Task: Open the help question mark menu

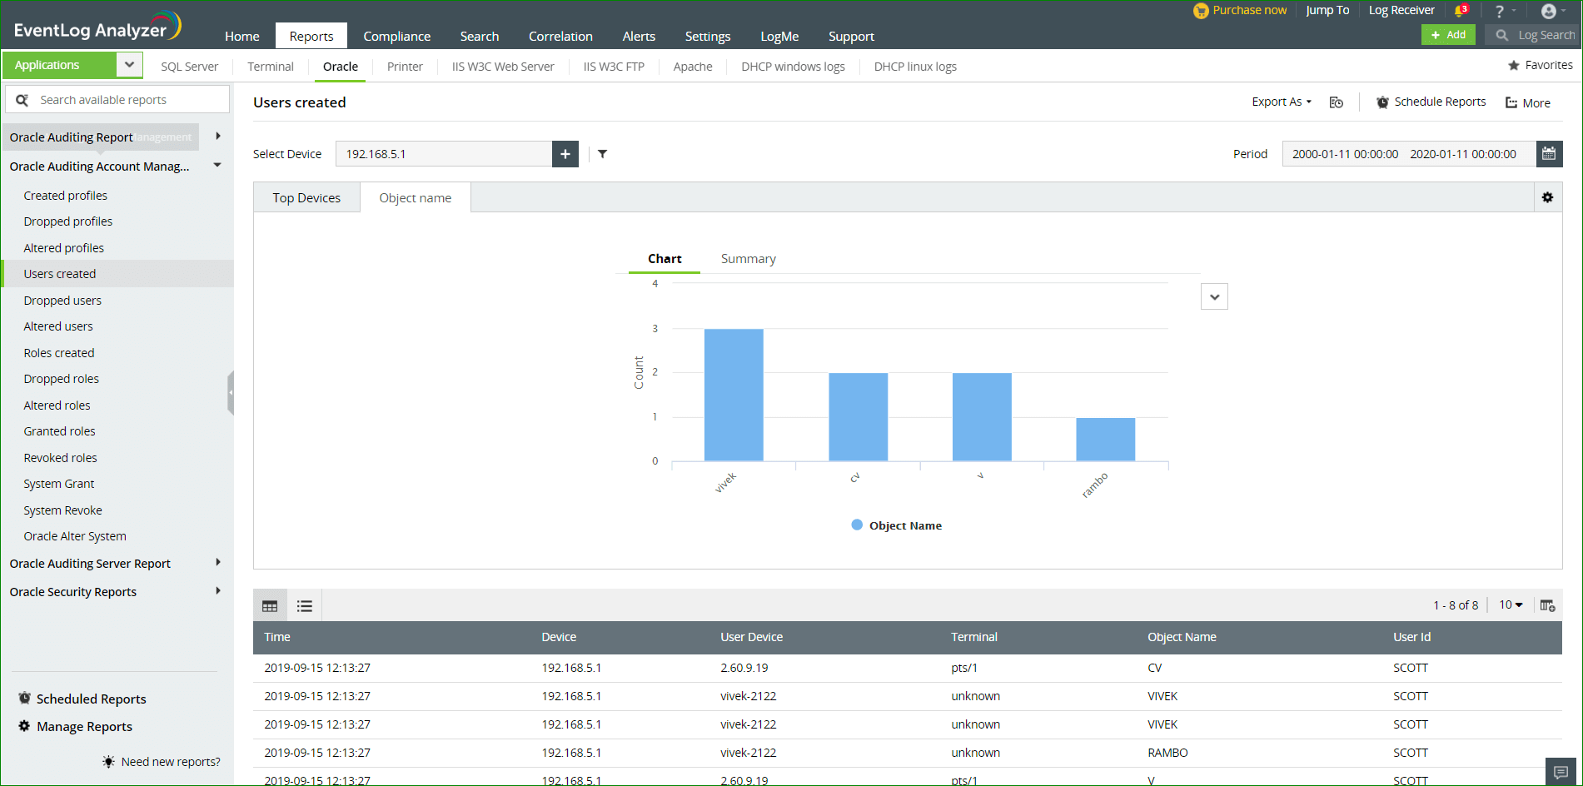Action: (x=1499, y=11)
